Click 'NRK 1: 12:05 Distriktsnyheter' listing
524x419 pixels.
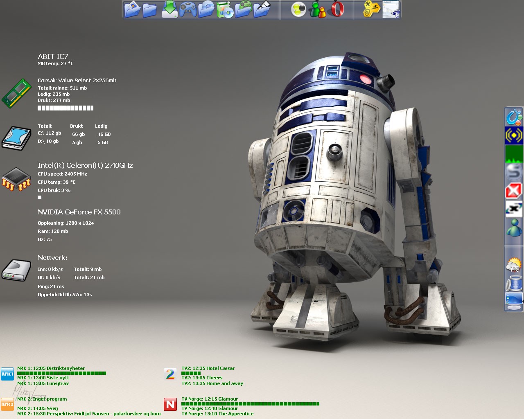pyautogui.click(x=51, y=368)
